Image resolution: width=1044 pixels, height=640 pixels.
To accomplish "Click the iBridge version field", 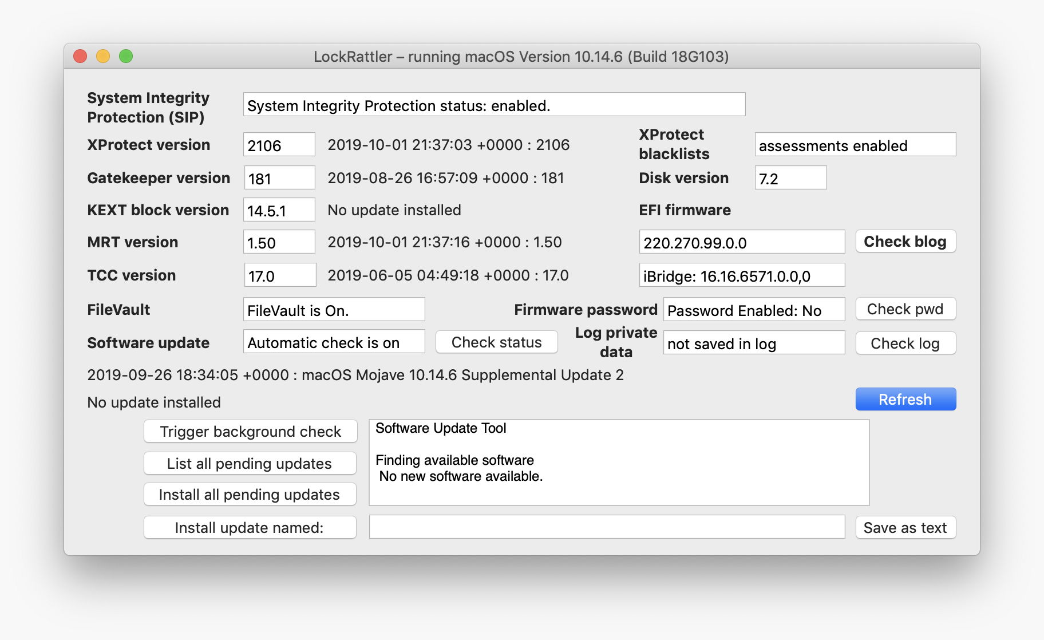I will (741, 275).
